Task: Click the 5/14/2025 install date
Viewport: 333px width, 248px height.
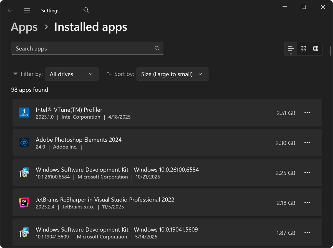Action: [x=146, y=237]
